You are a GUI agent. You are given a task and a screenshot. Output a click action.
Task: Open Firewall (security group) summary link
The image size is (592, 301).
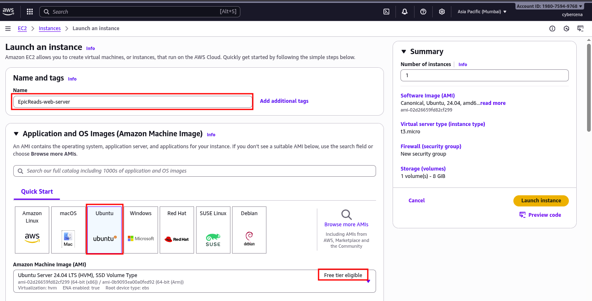431,146
